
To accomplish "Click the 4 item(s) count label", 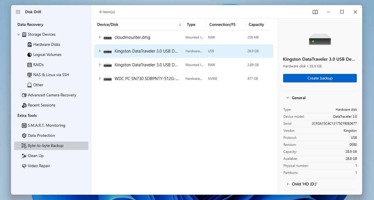I will coord(107,12).
